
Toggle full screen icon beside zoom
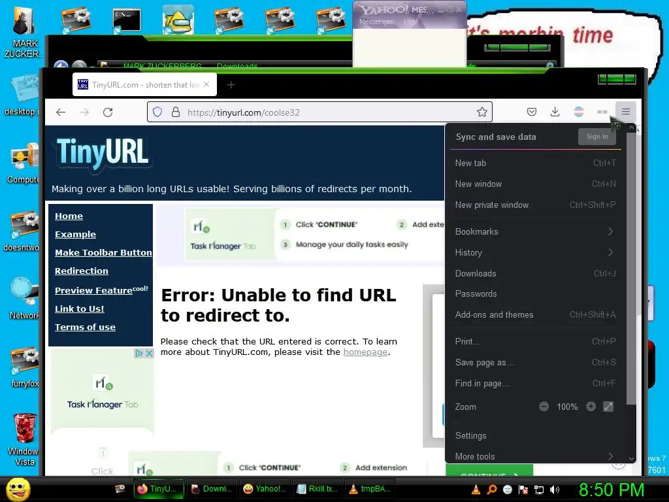click(x=608, y=407)
